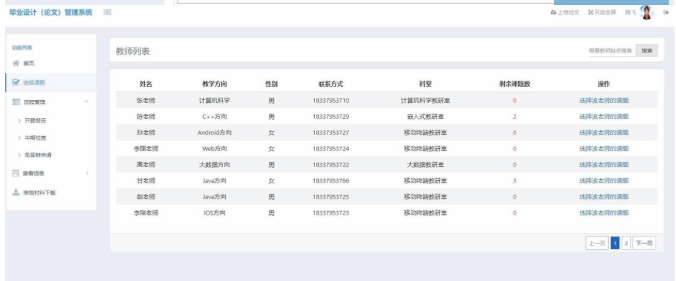This screenshot has width=676, height=281.
Task: Click phone number 18337953723
Action: [x=330, y=213]
